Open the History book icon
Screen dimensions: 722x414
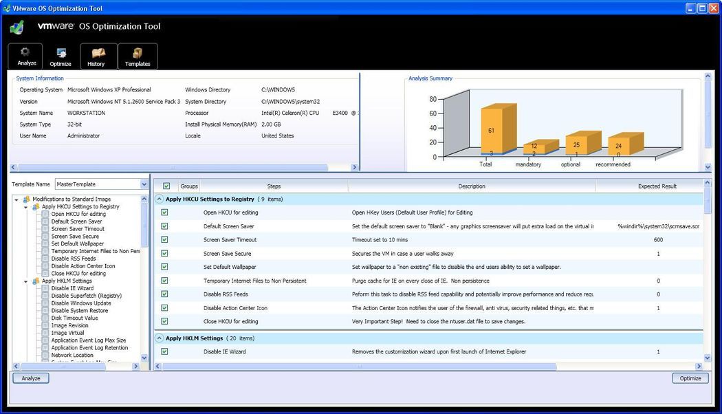point(98,56)
